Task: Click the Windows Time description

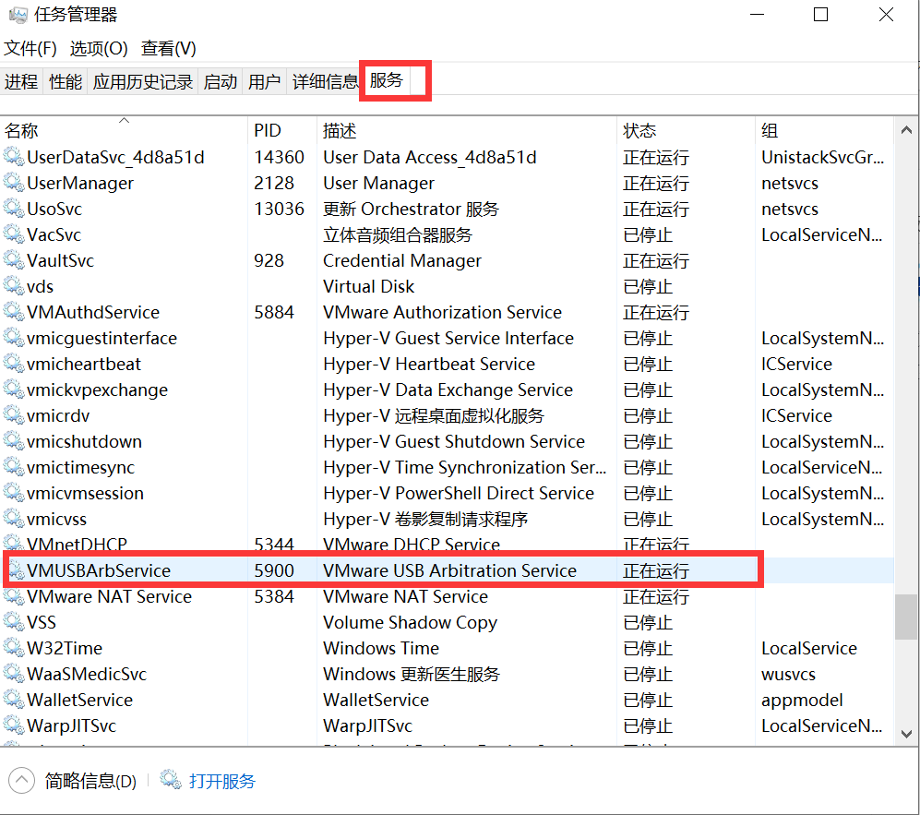Action: coord(381,647)
